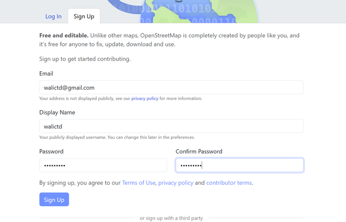
Task: Click the 'Your publicly displayed username' help text
Action: click(x=117, y=137)
